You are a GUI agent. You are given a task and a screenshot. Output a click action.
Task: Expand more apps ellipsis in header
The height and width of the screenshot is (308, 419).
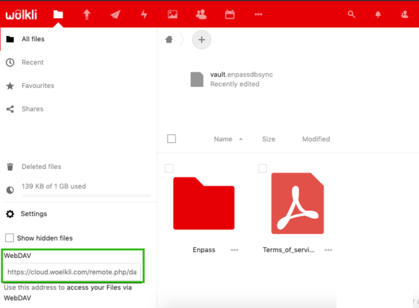(258, 15)
